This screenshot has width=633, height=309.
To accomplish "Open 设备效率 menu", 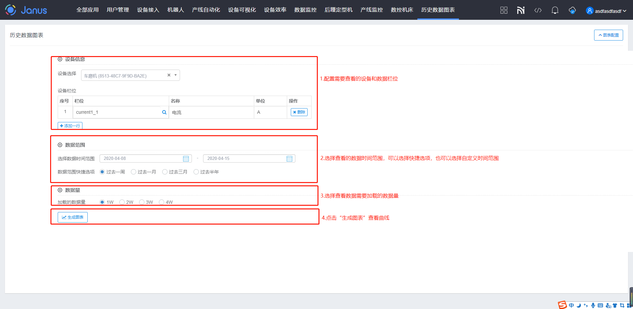I will coord(275,10).
